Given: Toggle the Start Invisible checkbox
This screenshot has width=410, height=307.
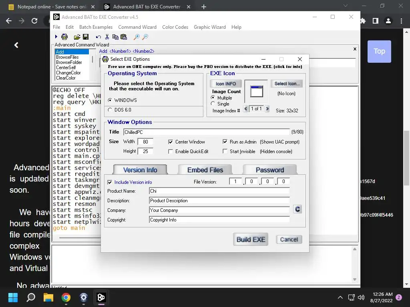Looking at the screenshot, I should [x=225, y=151].
